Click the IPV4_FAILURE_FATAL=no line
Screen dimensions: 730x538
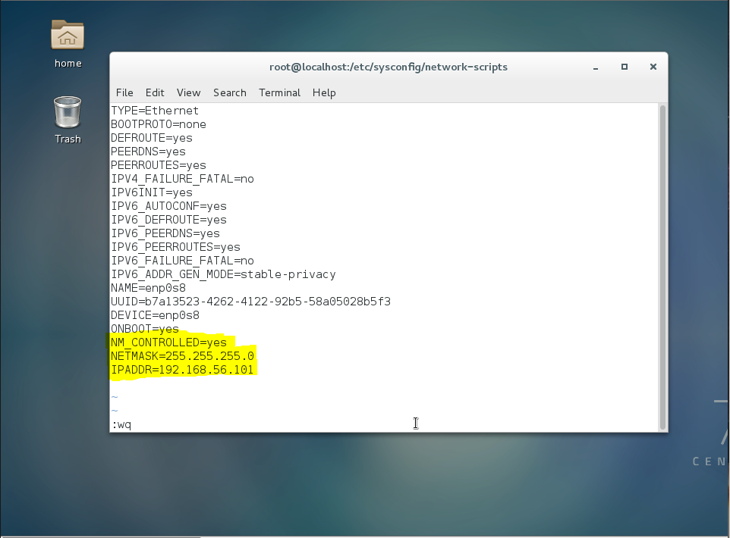[182, 179]
